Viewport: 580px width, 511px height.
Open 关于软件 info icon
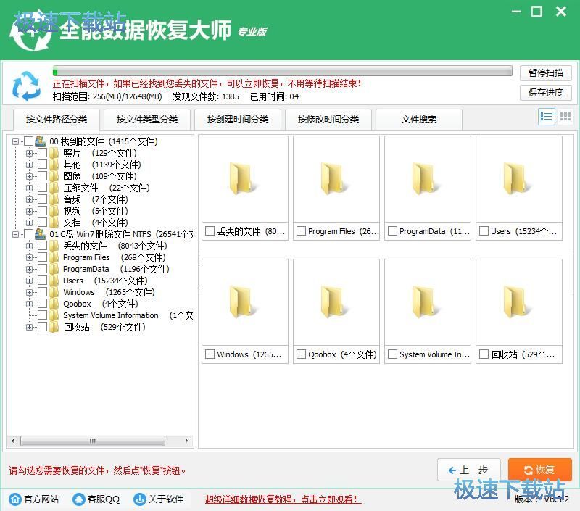click(140, 499)
